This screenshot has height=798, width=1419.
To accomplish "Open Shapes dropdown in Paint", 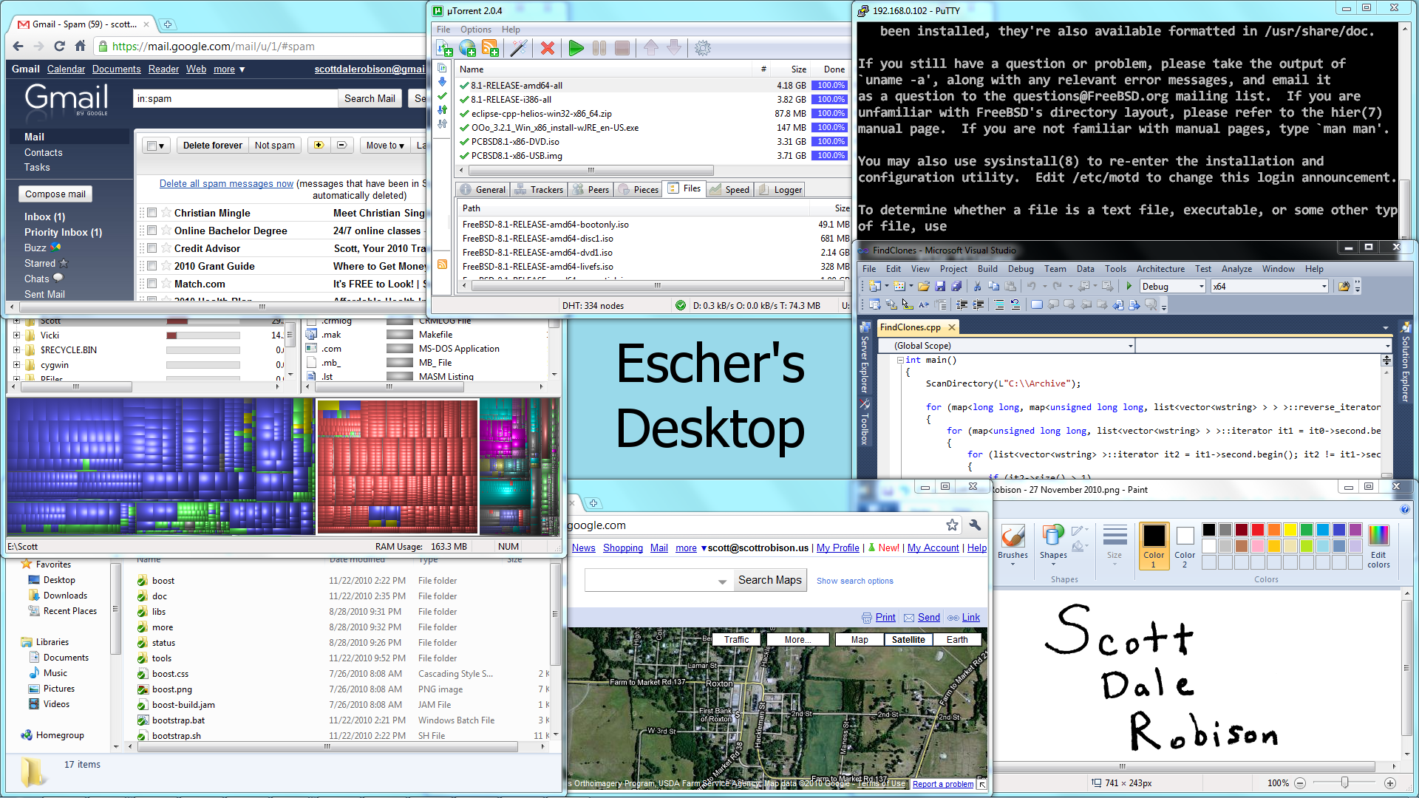I will [1053, 545].
